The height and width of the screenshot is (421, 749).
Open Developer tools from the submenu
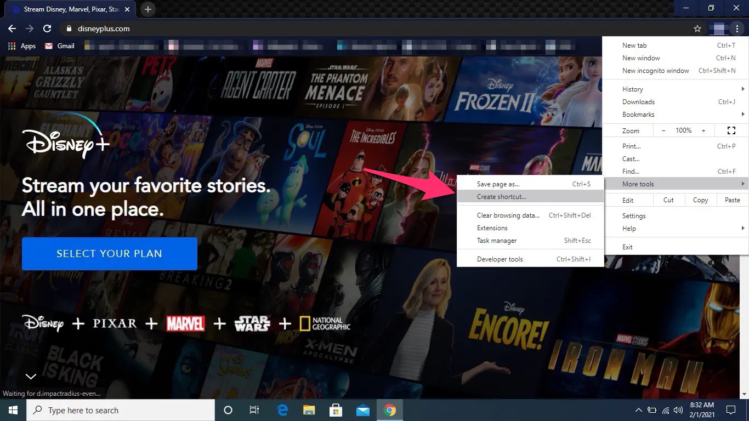530,259
